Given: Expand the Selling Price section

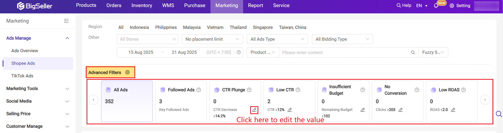Looking at the screenshot, I should [67, 114].
